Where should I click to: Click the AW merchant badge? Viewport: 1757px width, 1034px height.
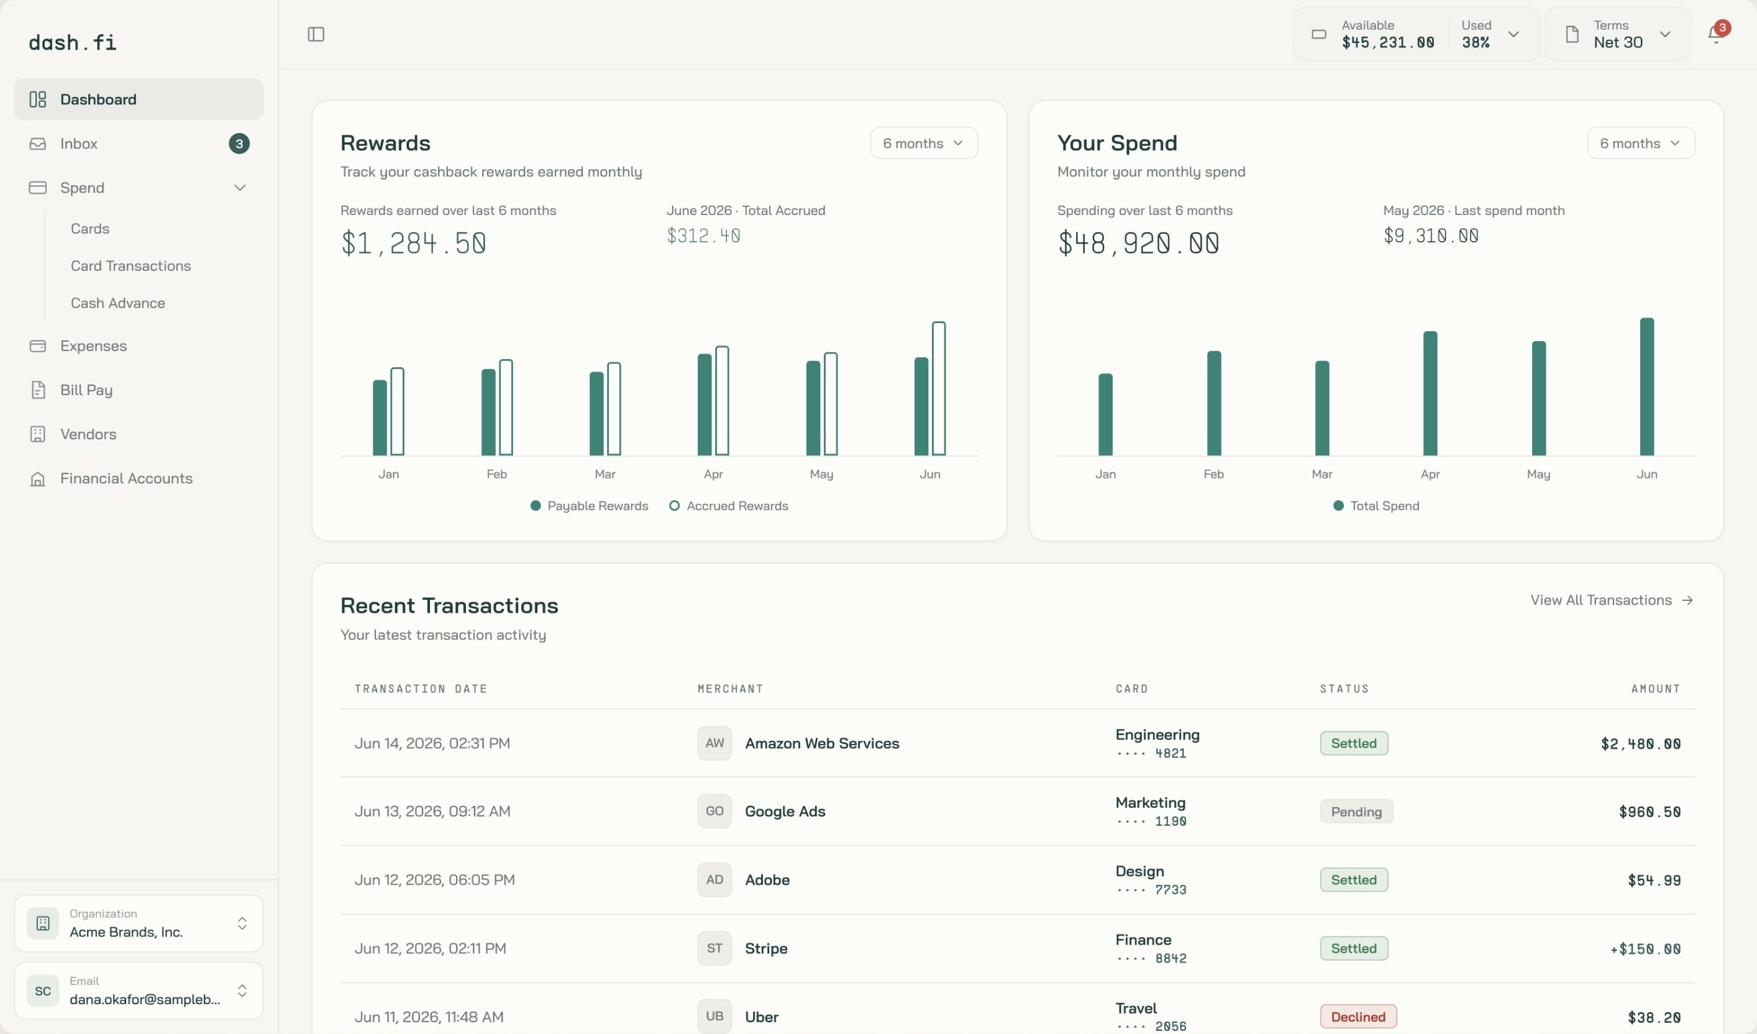[714, 743]
